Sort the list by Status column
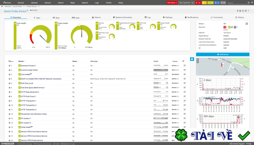This screenshot has width=254, height=145. pyautogui.click(x=75, y=61)
